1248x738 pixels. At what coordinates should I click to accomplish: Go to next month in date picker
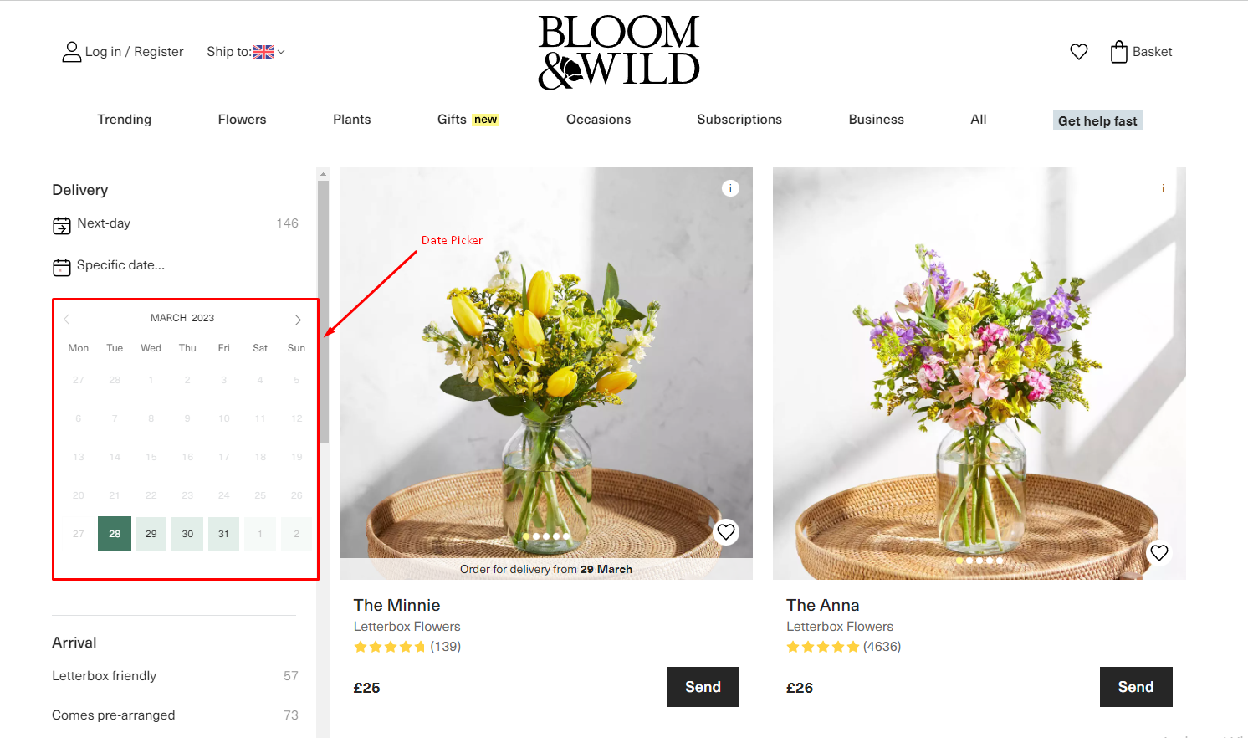298,320
